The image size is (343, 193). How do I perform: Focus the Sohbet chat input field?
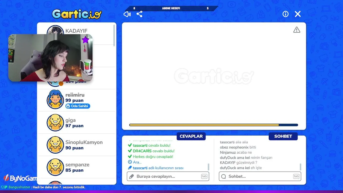coord(260,176)
